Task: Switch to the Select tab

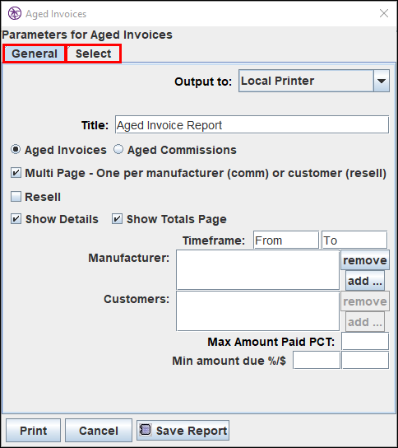Action: click(x=93, y=54)
